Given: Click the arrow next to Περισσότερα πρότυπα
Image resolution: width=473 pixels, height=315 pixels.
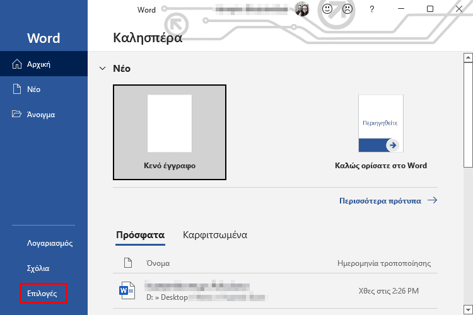Looking at the screenshot, I should (x=432, y=200).
